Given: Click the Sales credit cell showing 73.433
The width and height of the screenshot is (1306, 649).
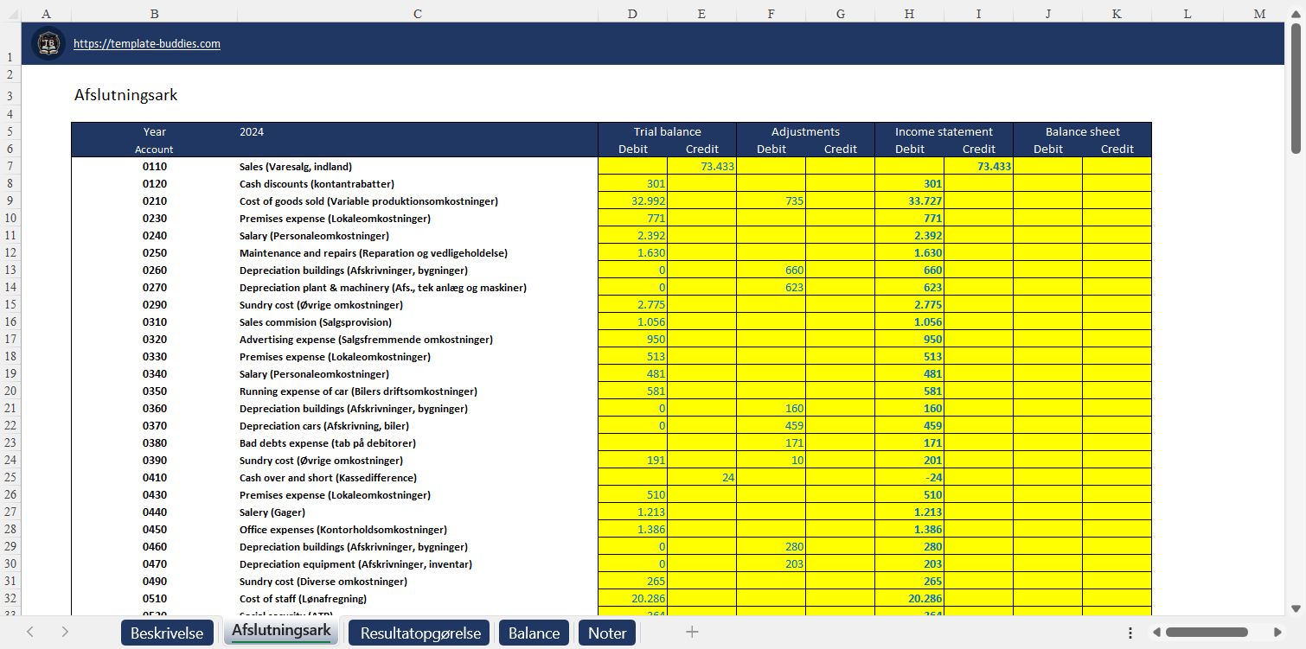Looking at the screenshot, I should (701, 166).
